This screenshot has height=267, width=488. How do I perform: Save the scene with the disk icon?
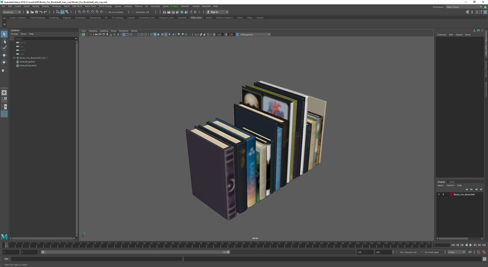36,12
